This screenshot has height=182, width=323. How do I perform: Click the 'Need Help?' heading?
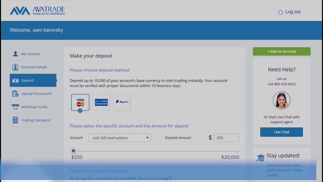tap(282, 70)
